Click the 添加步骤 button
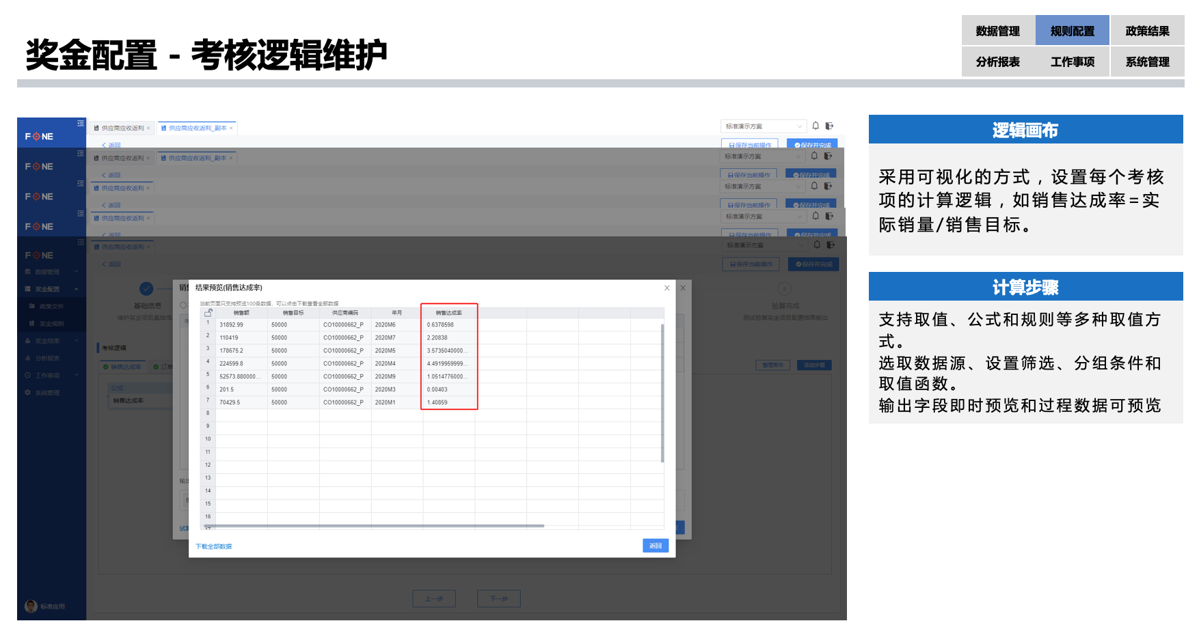This screenshot has width=1199, height=634. (813, 366)
